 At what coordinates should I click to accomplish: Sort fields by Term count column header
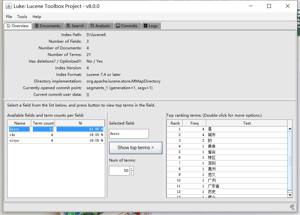[43, 123]
